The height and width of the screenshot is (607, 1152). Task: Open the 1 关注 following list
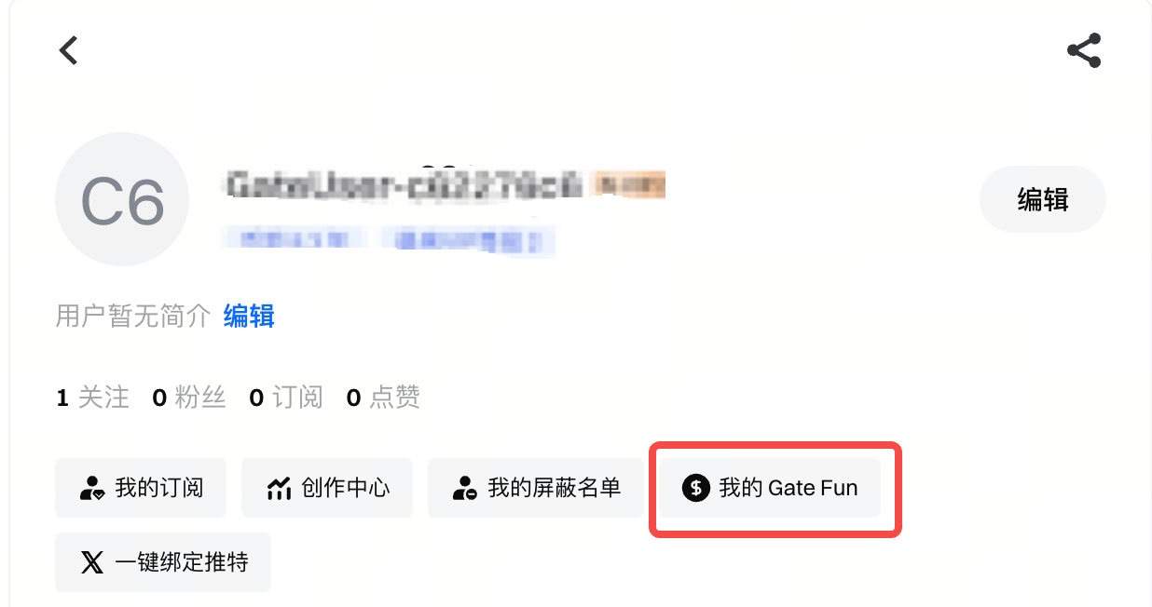(93, 398)
